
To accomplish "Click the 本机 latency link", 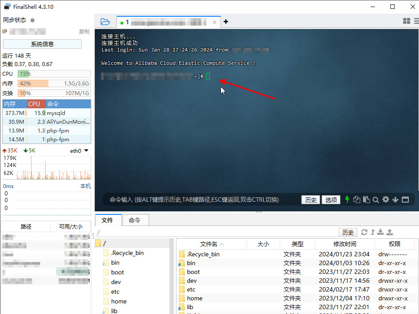I will coord(86,186).
